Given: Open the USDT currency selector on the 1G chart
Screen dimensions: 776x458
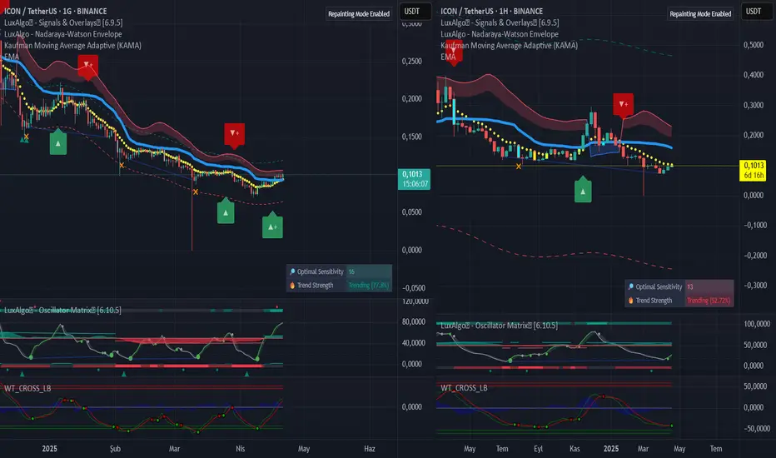Looking at the screenshot, I should (x=413, y=12).
